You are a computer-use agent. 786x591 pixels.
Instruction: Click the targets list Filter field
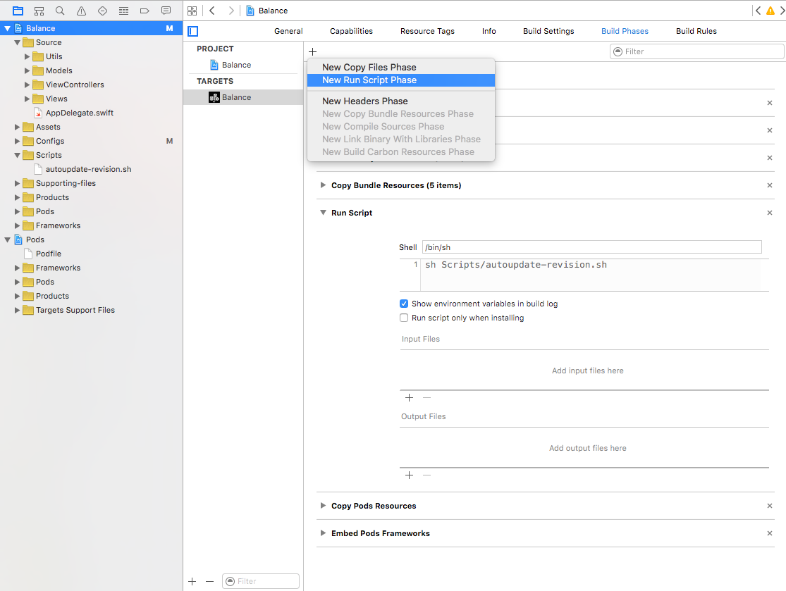pos(261,581)
